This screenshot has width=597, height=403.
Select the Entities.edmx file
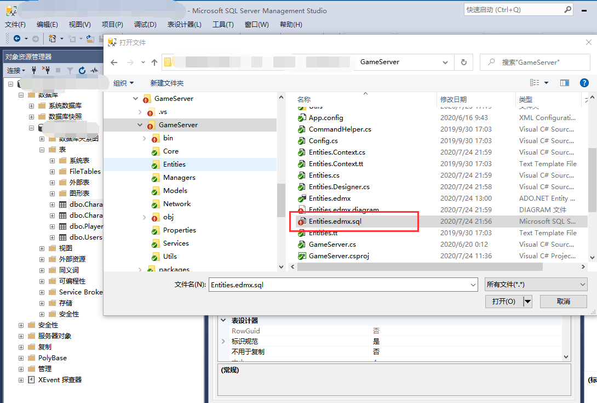click(x=330, y=198)
